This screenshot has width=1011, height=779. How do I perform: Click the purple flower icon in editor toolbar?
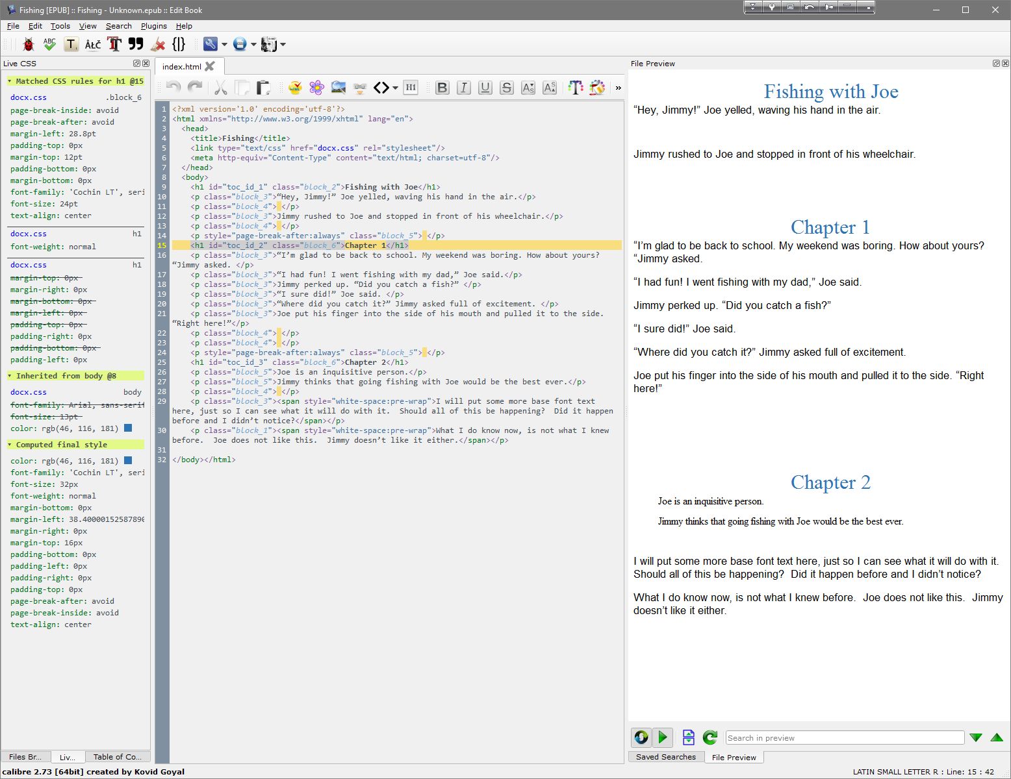point(316,88)
